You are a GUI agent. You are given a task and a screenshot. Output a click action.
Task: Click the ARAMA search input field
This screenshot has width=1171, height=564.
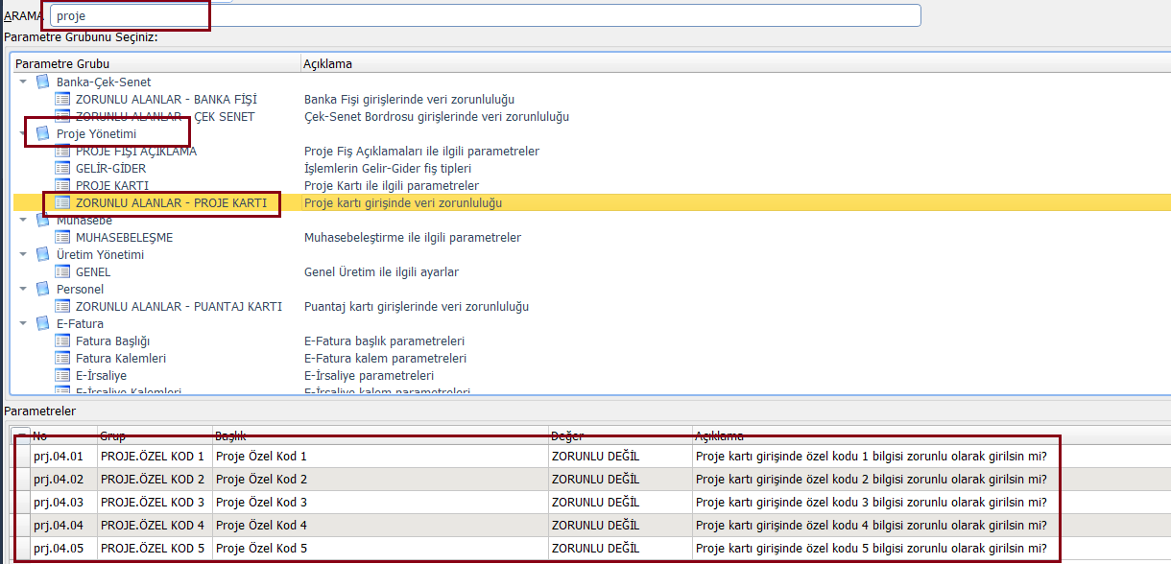pos(485,16)
